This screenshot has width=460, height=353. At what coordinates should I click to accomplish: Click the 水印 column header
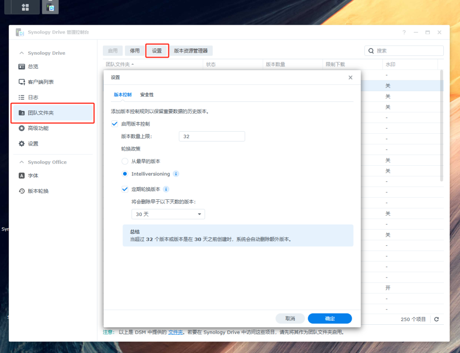click(x=410, y=64)
